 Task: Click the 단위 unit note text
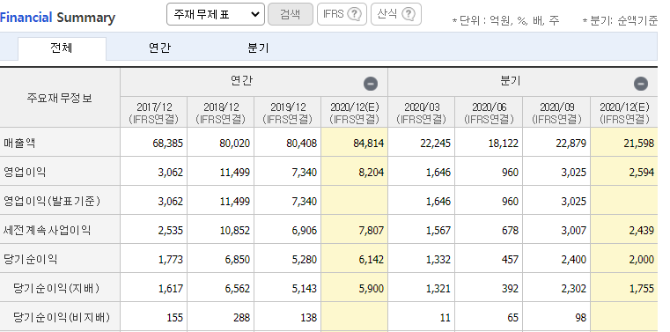[x=506, y=20]
